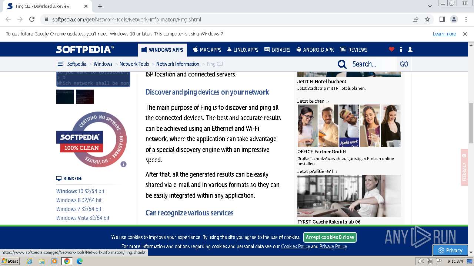Click the site lock icon in address bar
474x266 pixels.
tap(47, 20)
